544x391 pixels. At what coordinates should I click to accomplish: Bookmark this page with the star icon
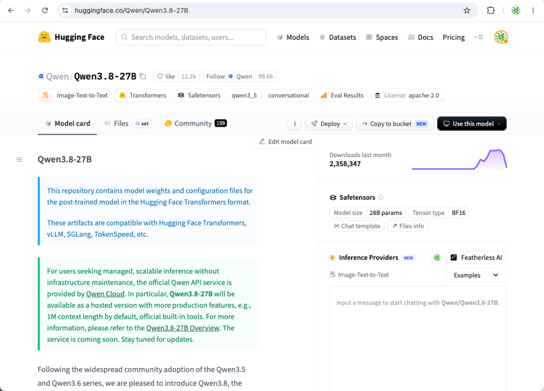(x=467, y=11)
